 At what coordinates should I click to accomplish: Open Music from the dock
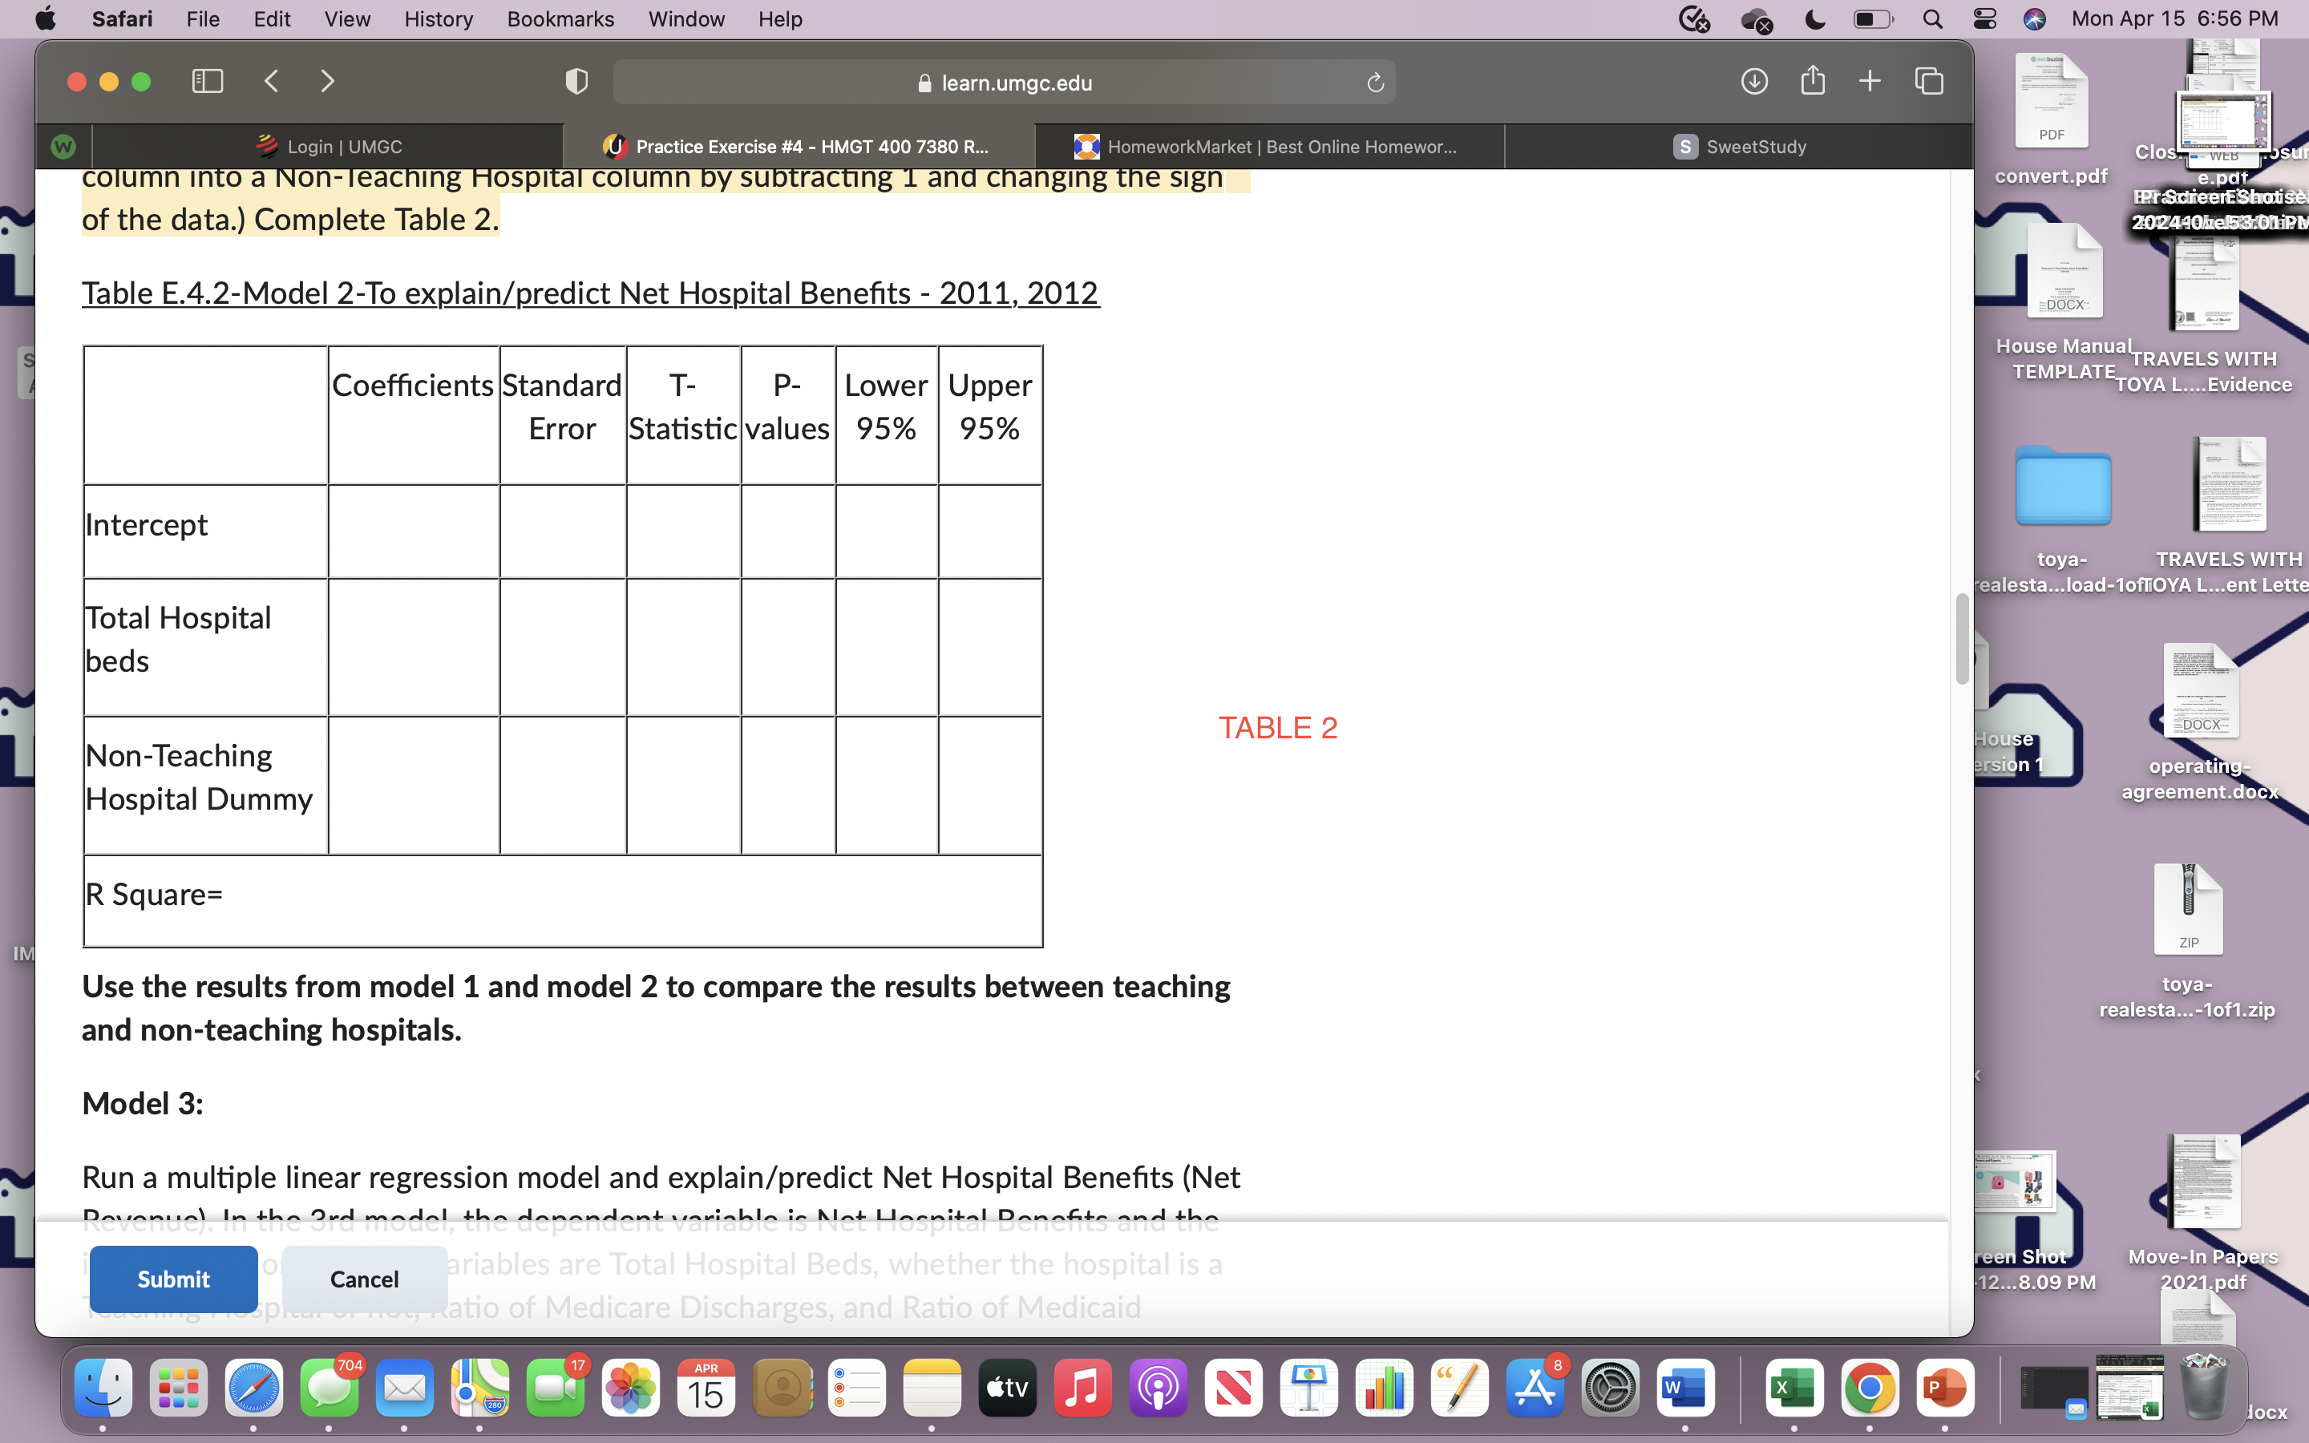tap(1083, 1388)
